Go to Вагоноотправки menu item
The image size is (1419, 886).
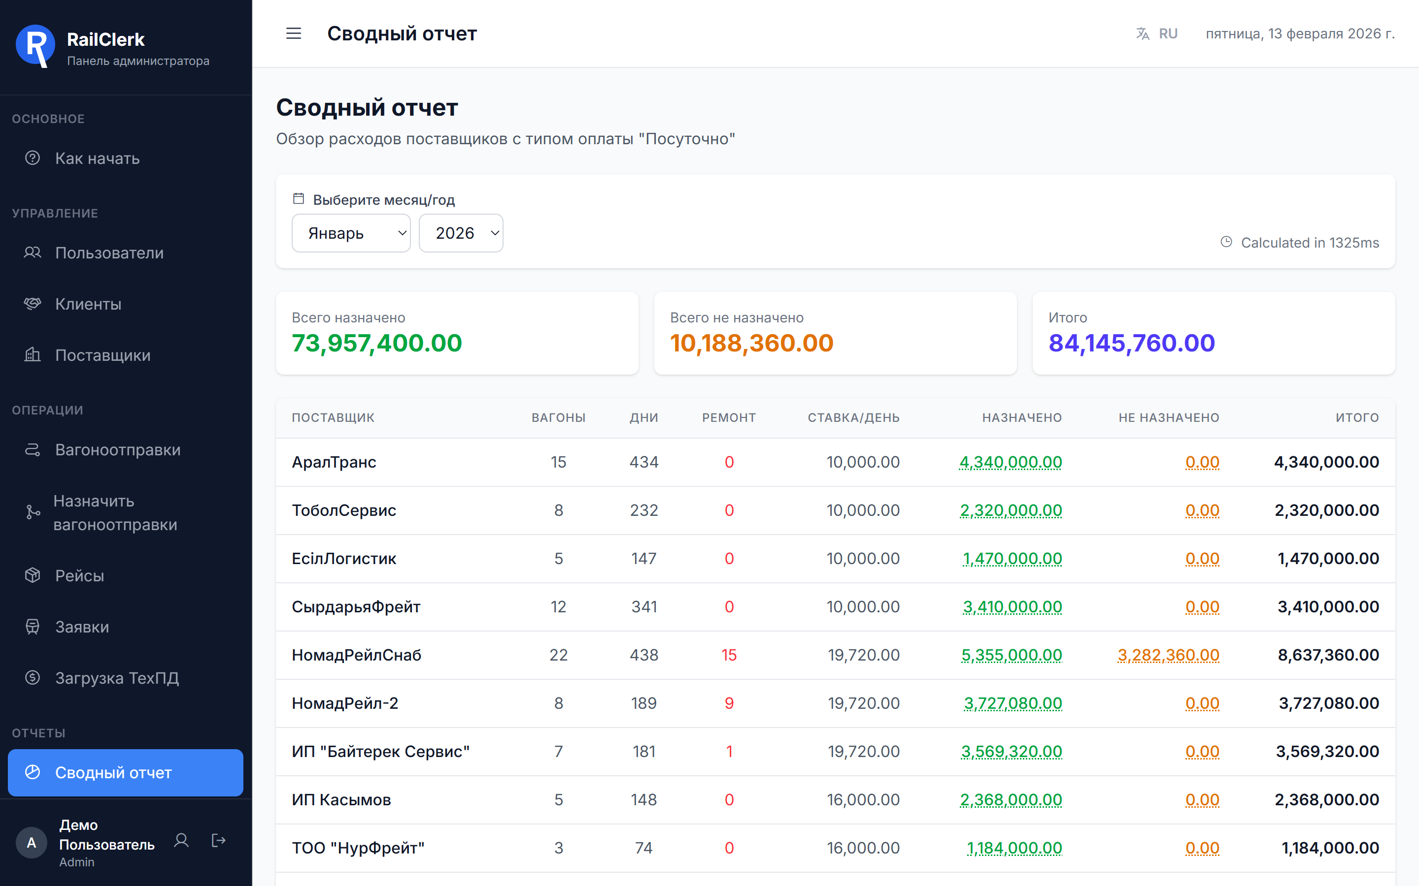click(x=117, y=449)
